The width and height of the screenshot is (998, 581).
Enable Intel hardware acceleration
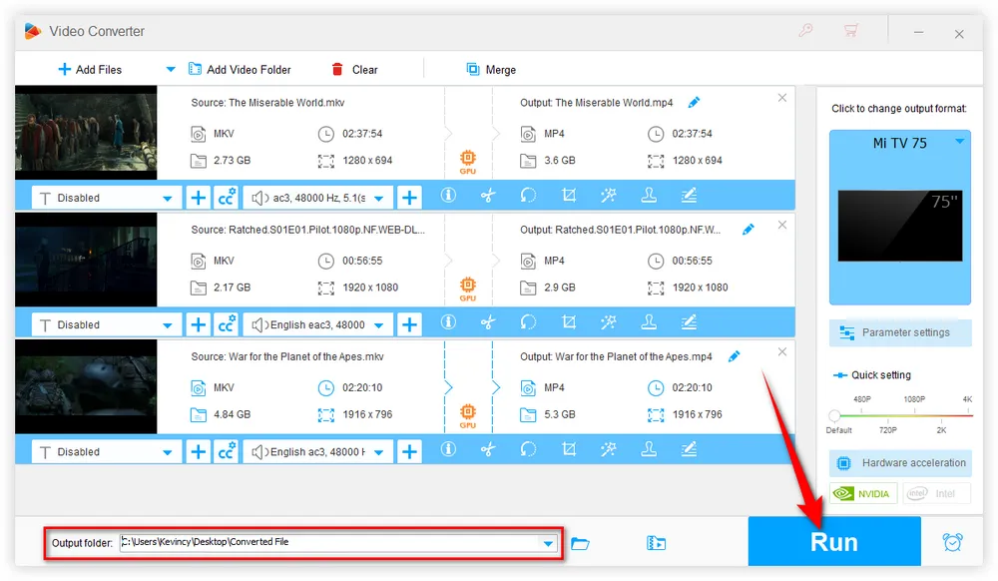(x=936, y=493)
